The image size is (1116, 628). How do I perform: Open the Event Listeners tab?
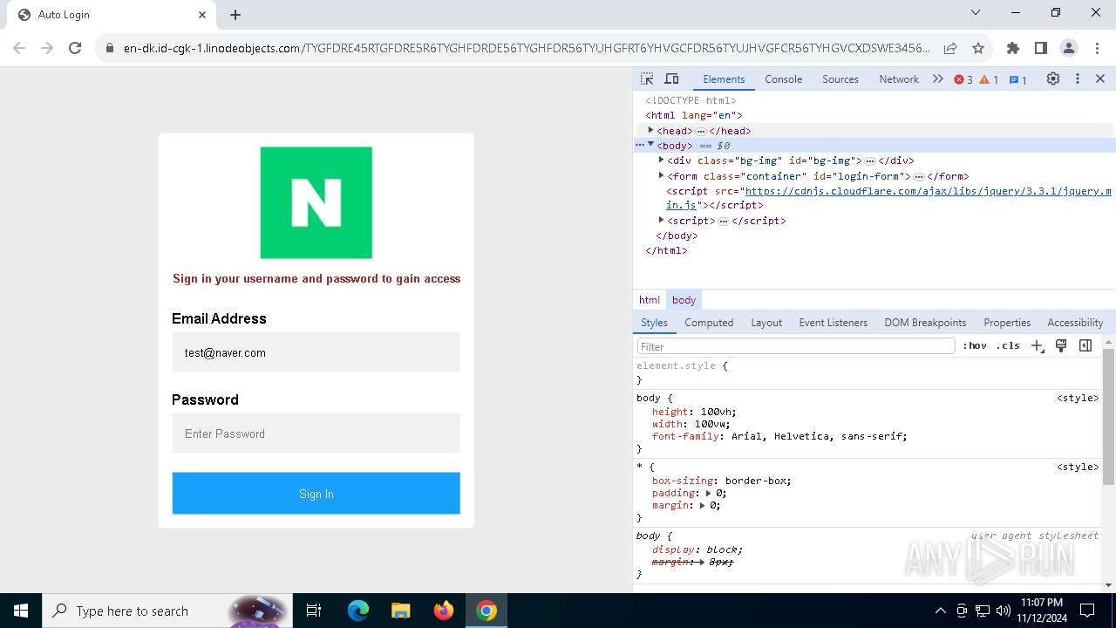(x=833, y=323)
